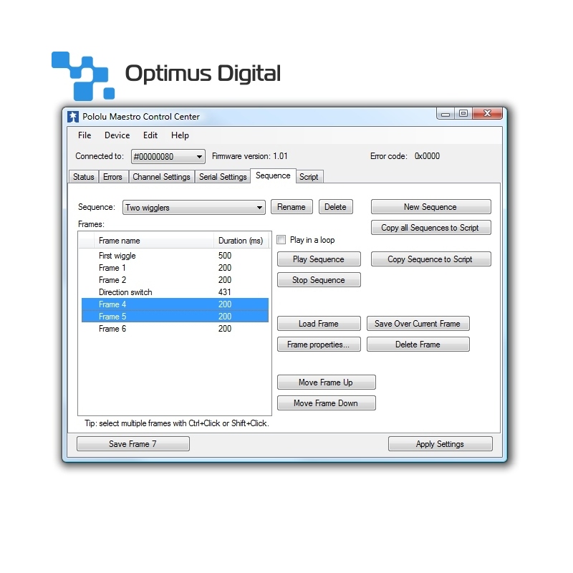Enable the Play in a loop checkbox

pos(281,240)
